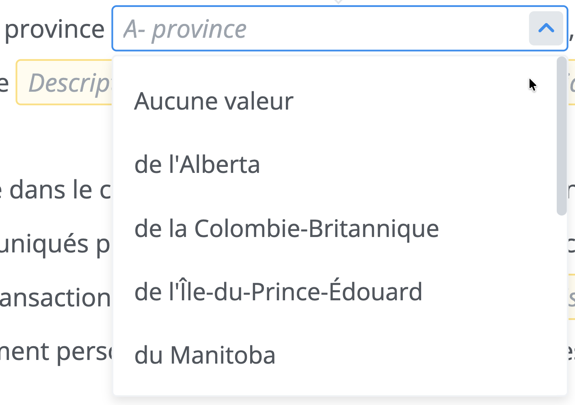Click inside the "A- province" combo field
Screen dimensions: 575x405
(317, 28)
